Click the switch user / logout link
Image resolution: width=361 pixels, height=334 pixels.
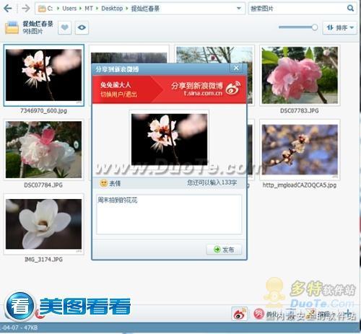pos(118,95)
